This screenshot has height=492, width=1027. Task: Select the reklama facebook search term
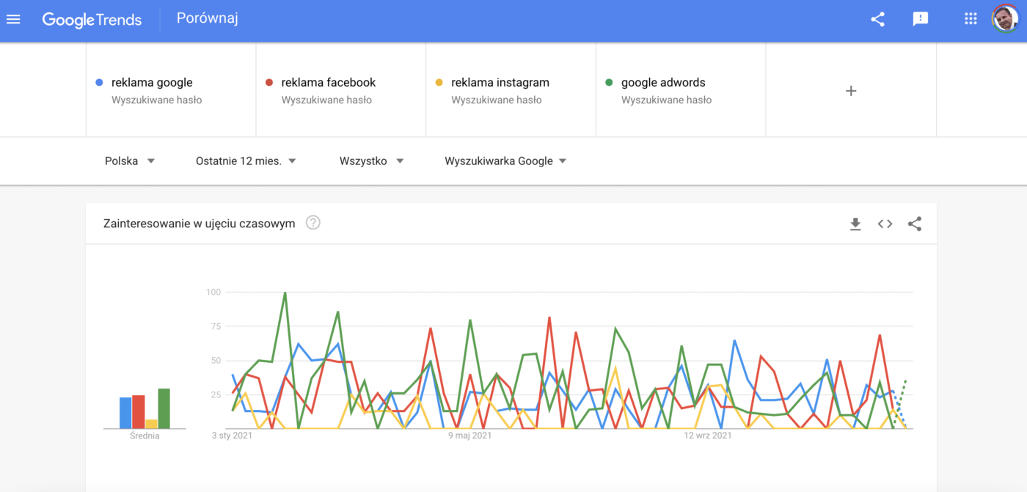coord(328,82)
